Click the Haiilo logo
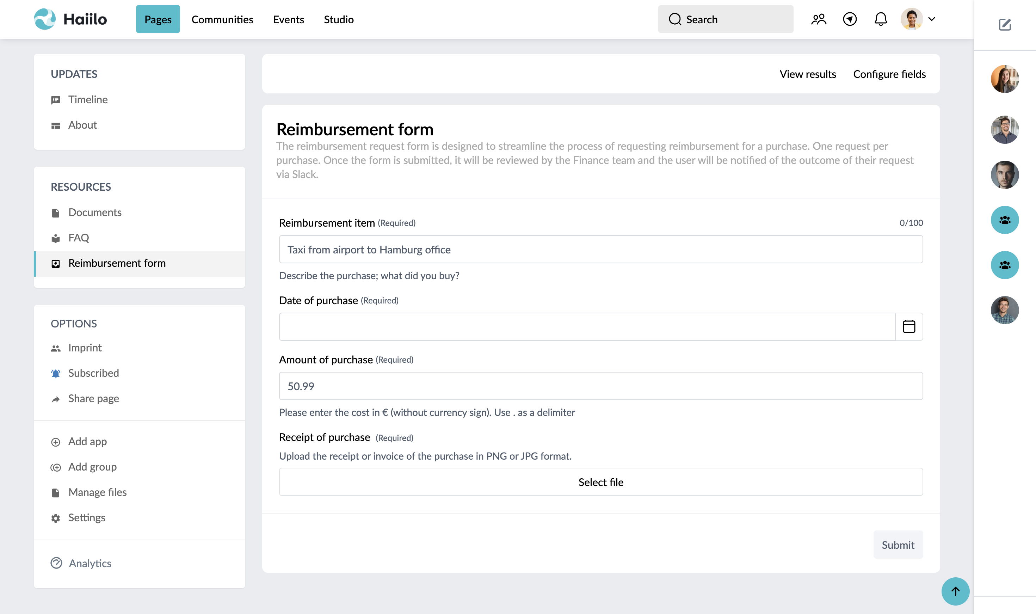This screenshot has height=614, width=1036. (69, 19)
